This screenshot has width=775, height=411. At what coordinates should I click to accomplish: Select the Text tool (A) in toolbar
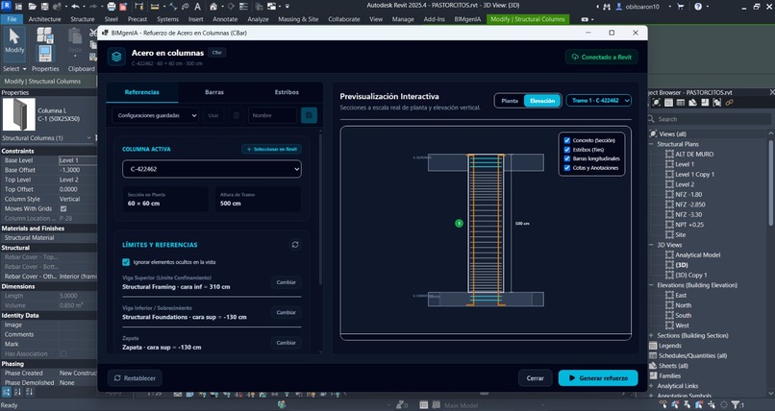(x=197, y=7)
